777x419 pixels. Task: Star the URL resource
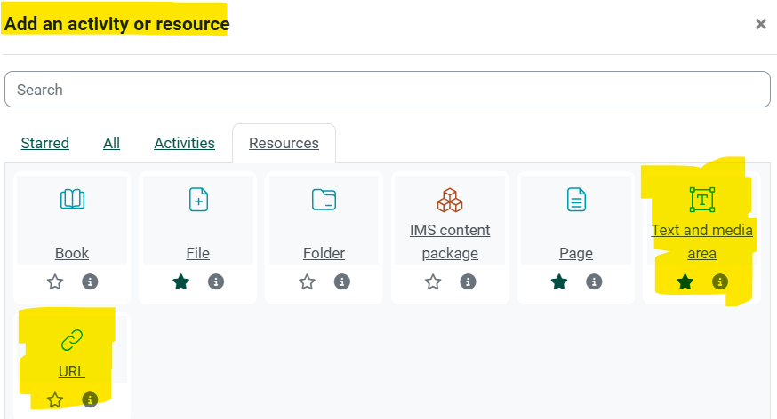[x=55, y=399]
